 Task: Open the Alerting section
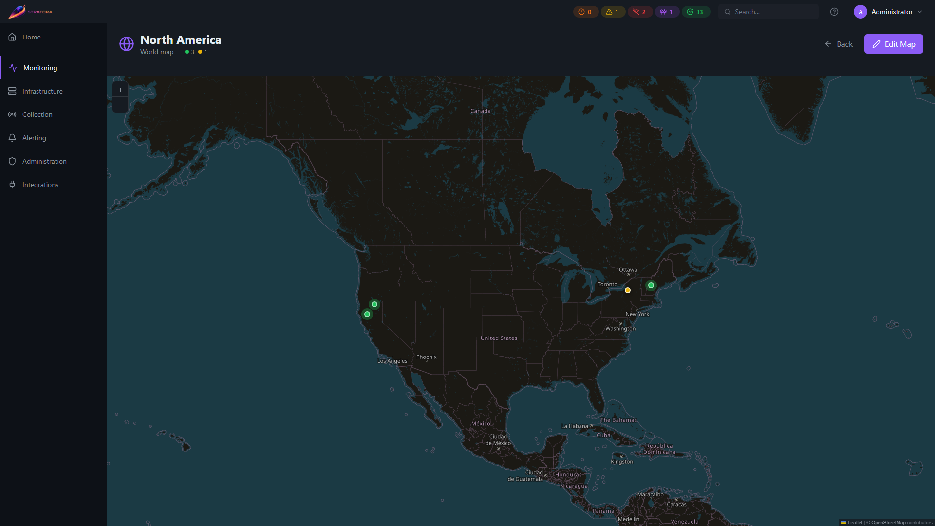(x=54, y=138)
